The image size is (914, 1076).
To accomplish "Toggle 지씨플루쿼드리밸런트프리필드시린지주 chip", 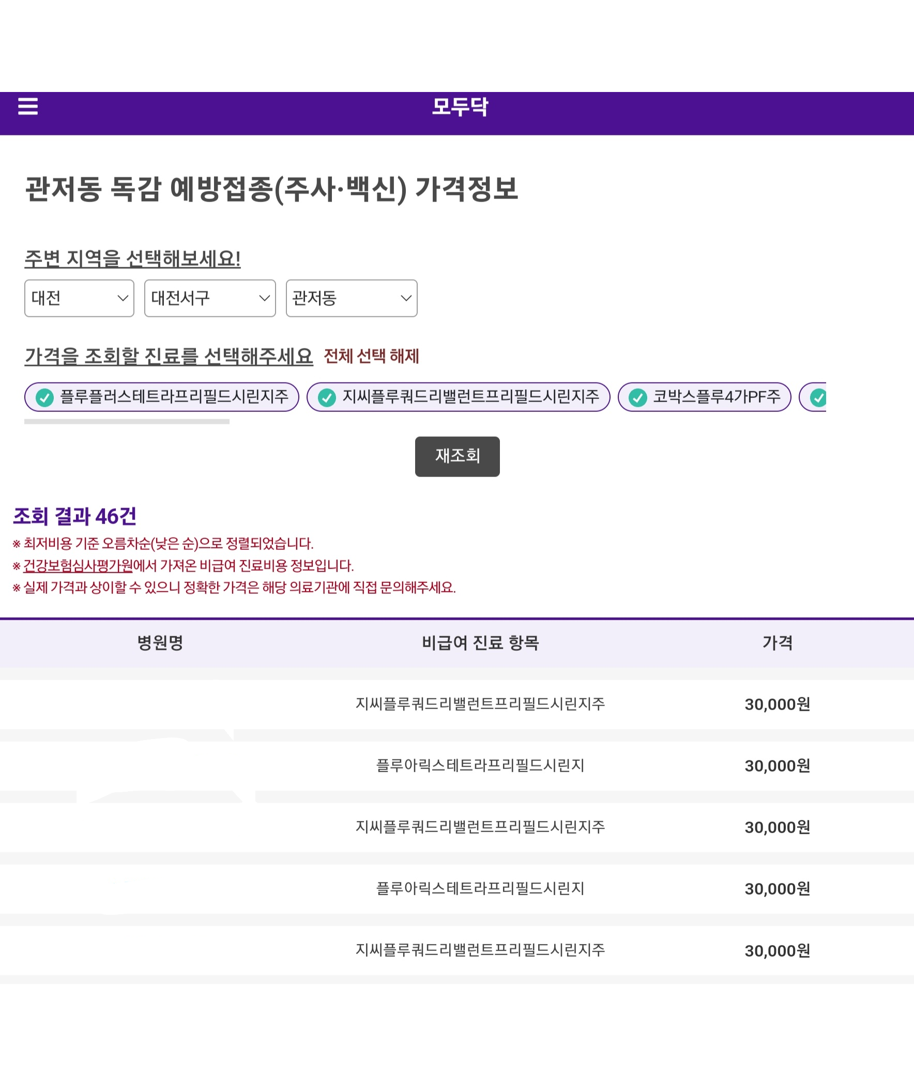I will (x=458, y=397).
